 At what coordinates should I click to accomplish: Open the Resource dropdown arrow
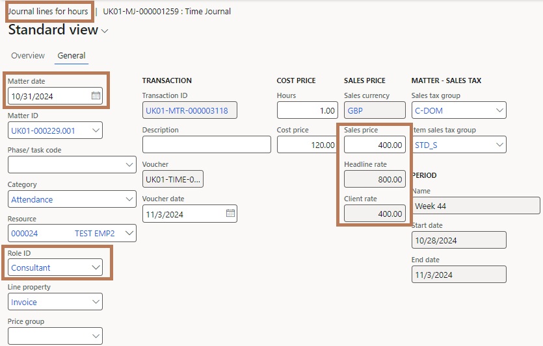(129, 233)
